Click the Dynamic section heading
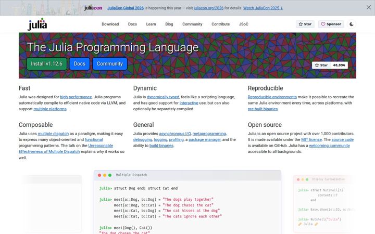375x234 pixels. [x=145, y=88]
